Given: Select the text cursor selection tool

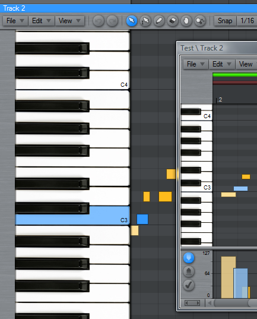Looking at the screenshot, I should click(145, 21).
